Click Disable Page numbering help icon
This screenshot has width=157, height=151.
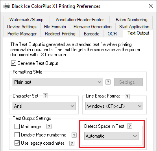(x=74, y=135)
